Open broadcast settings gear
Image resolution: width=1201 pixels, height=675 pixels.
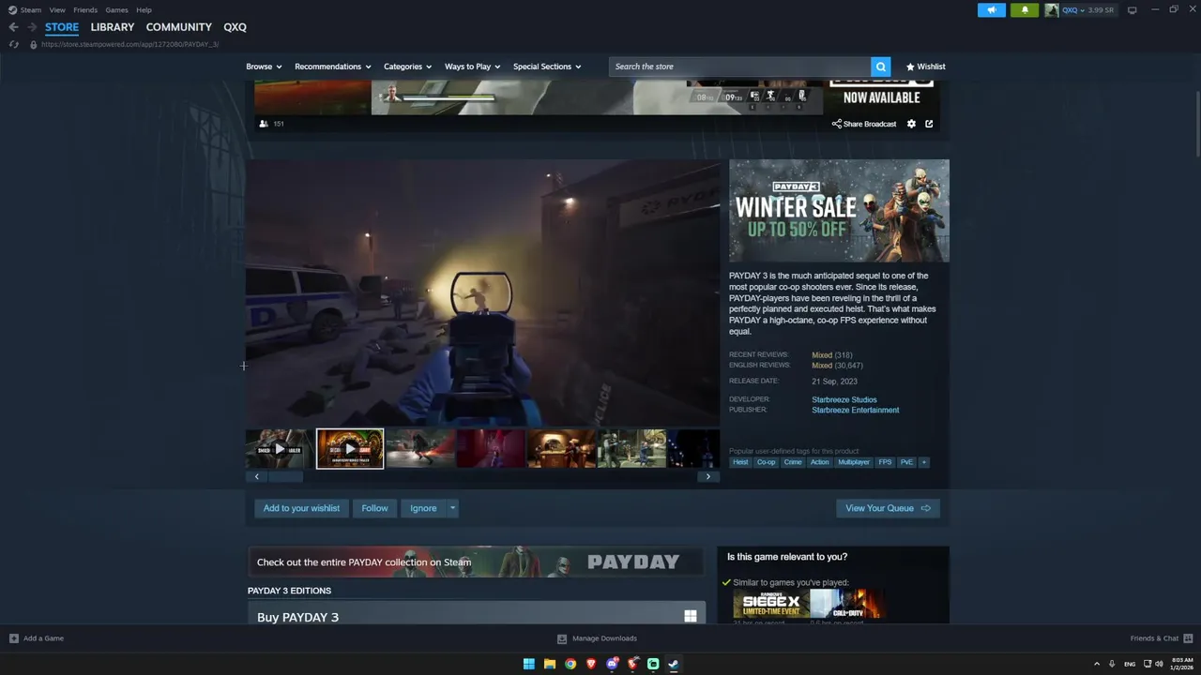(911, 124)
